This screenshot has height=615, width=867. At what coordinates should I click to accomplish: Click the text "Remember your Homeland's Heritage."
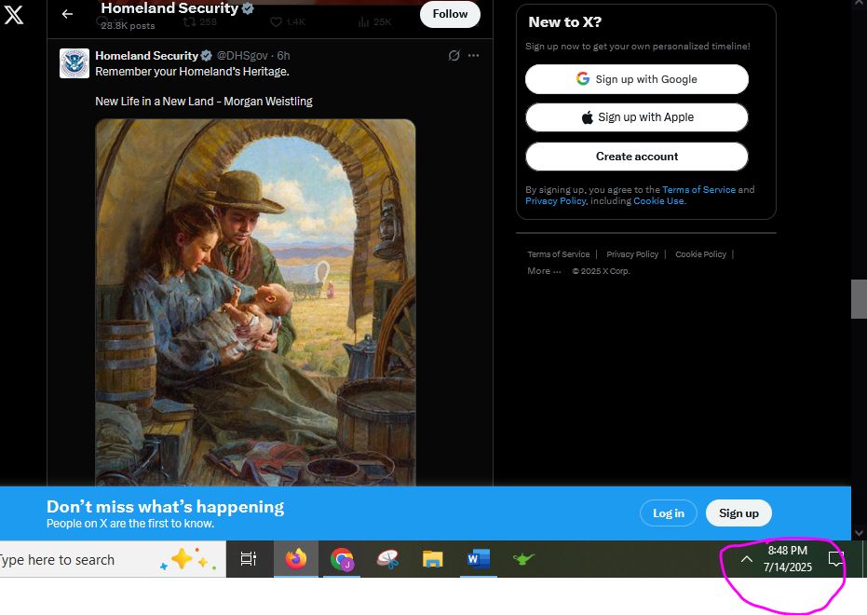tap(192, 72)
